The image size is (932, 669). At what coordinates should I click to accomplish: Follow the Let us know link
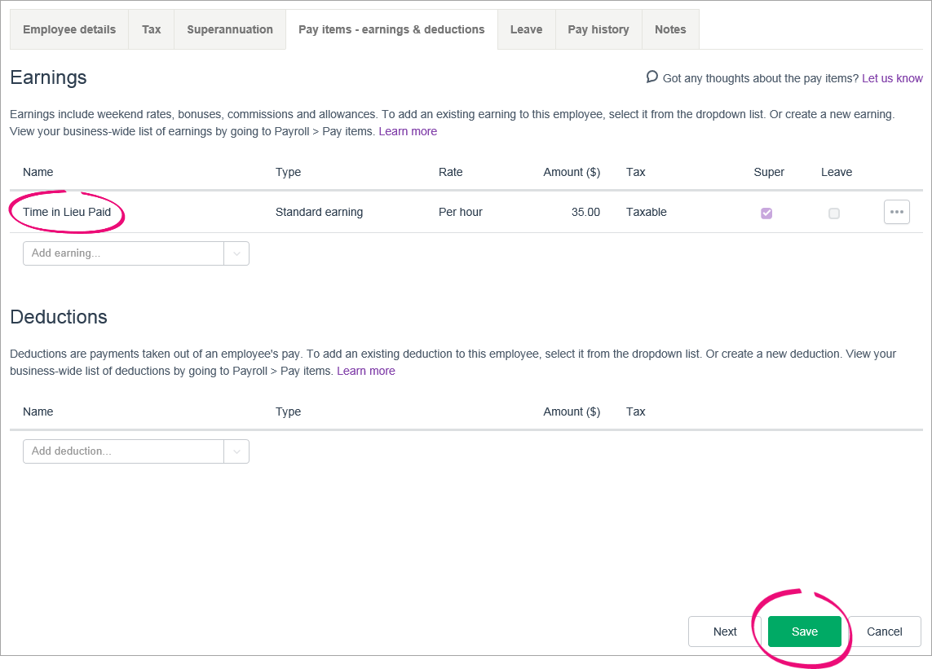click(892, 78)
